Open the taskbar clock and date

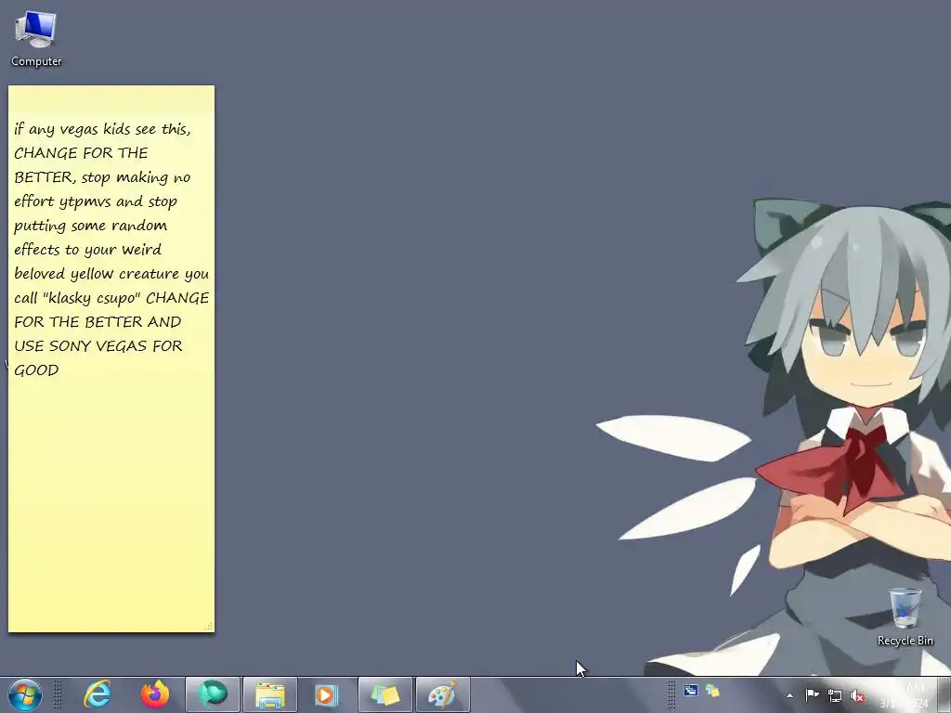coord(905,694)
